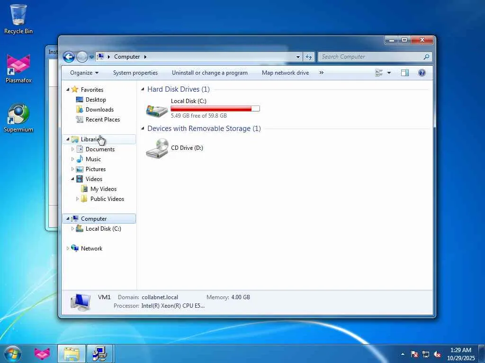Expand the Network tree node
The width and height of the screenshot is (485, 363).
(x=68, y=249)
